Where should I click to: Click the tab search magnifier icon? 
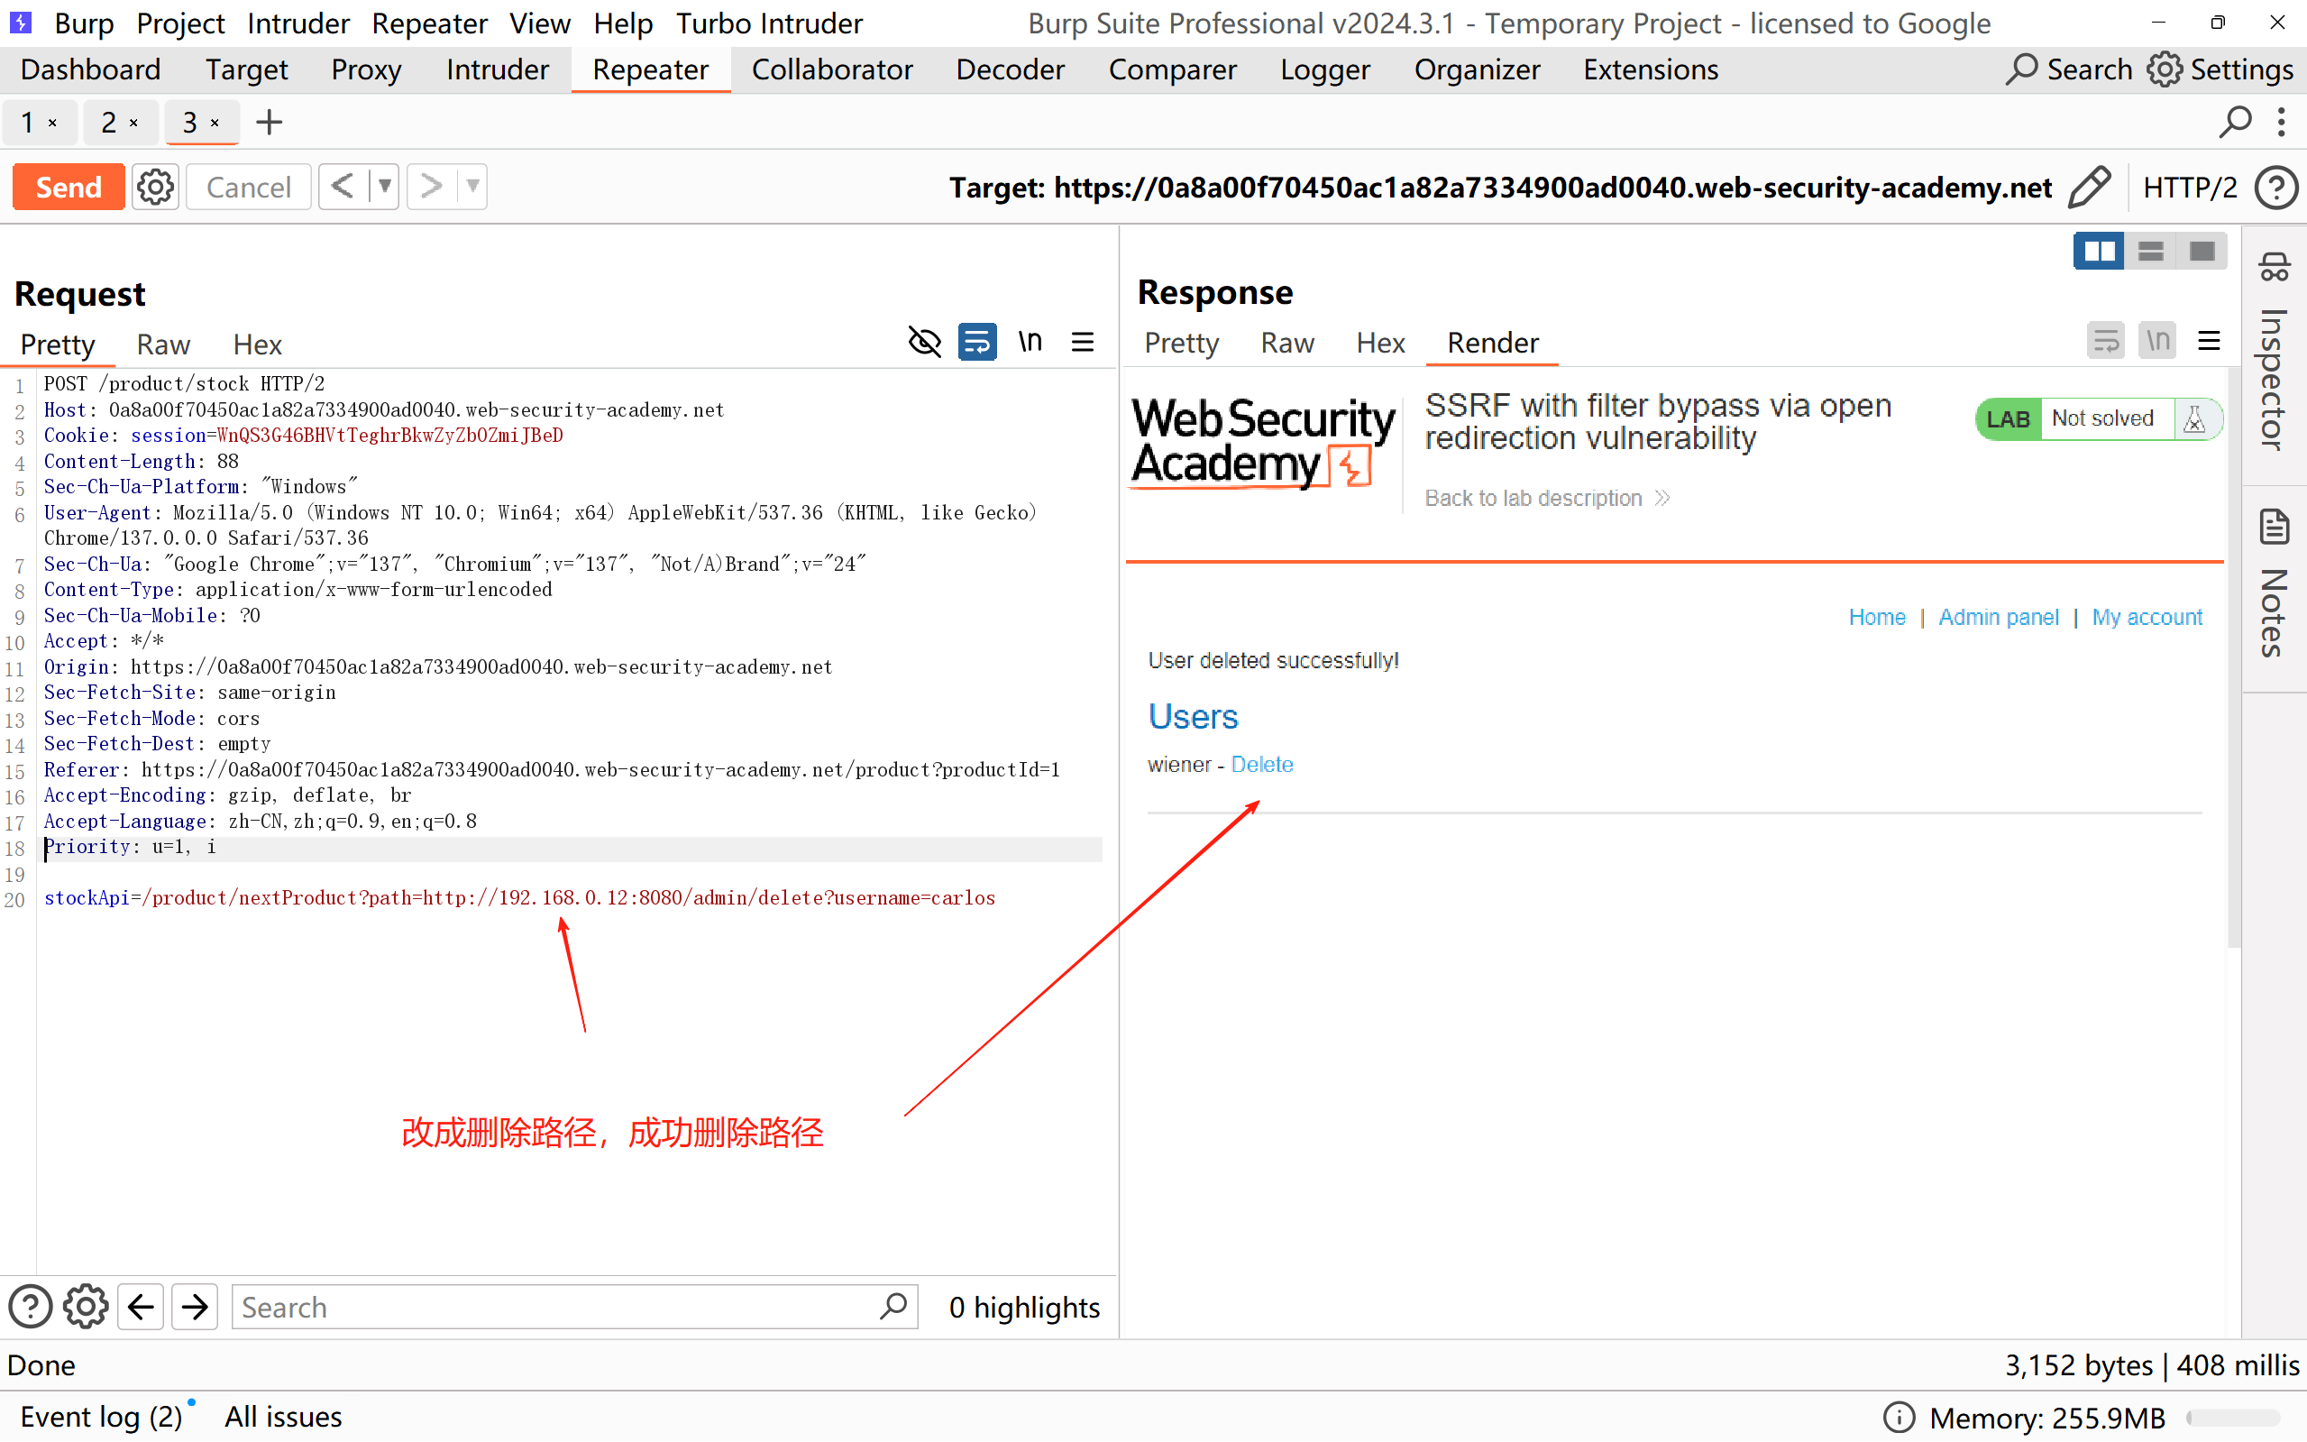pos(2236,122)
